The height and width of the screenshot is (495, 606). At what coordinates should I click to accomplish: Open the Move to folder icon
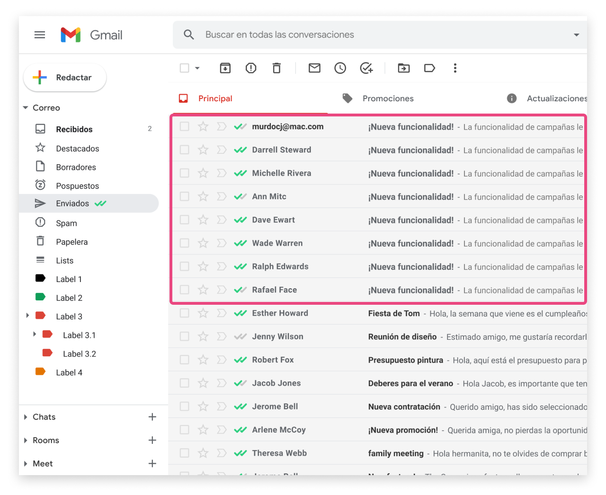[404, 68]
